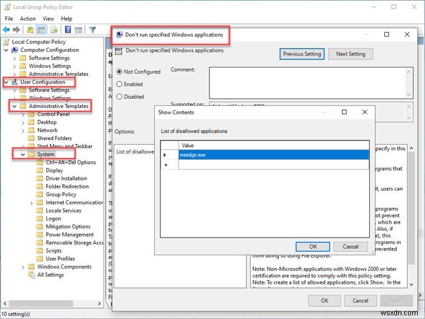Expand Software Settings under Computer Configuration
This screenshot has width=425, height=319.
[x=15, y=58]
